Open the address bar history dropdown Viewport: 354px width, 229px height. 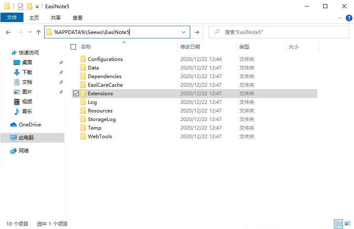coord(184,32)
